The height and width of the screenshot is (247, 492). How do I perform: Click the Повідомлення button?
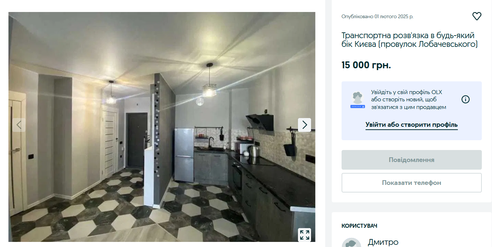click(412, 160)
